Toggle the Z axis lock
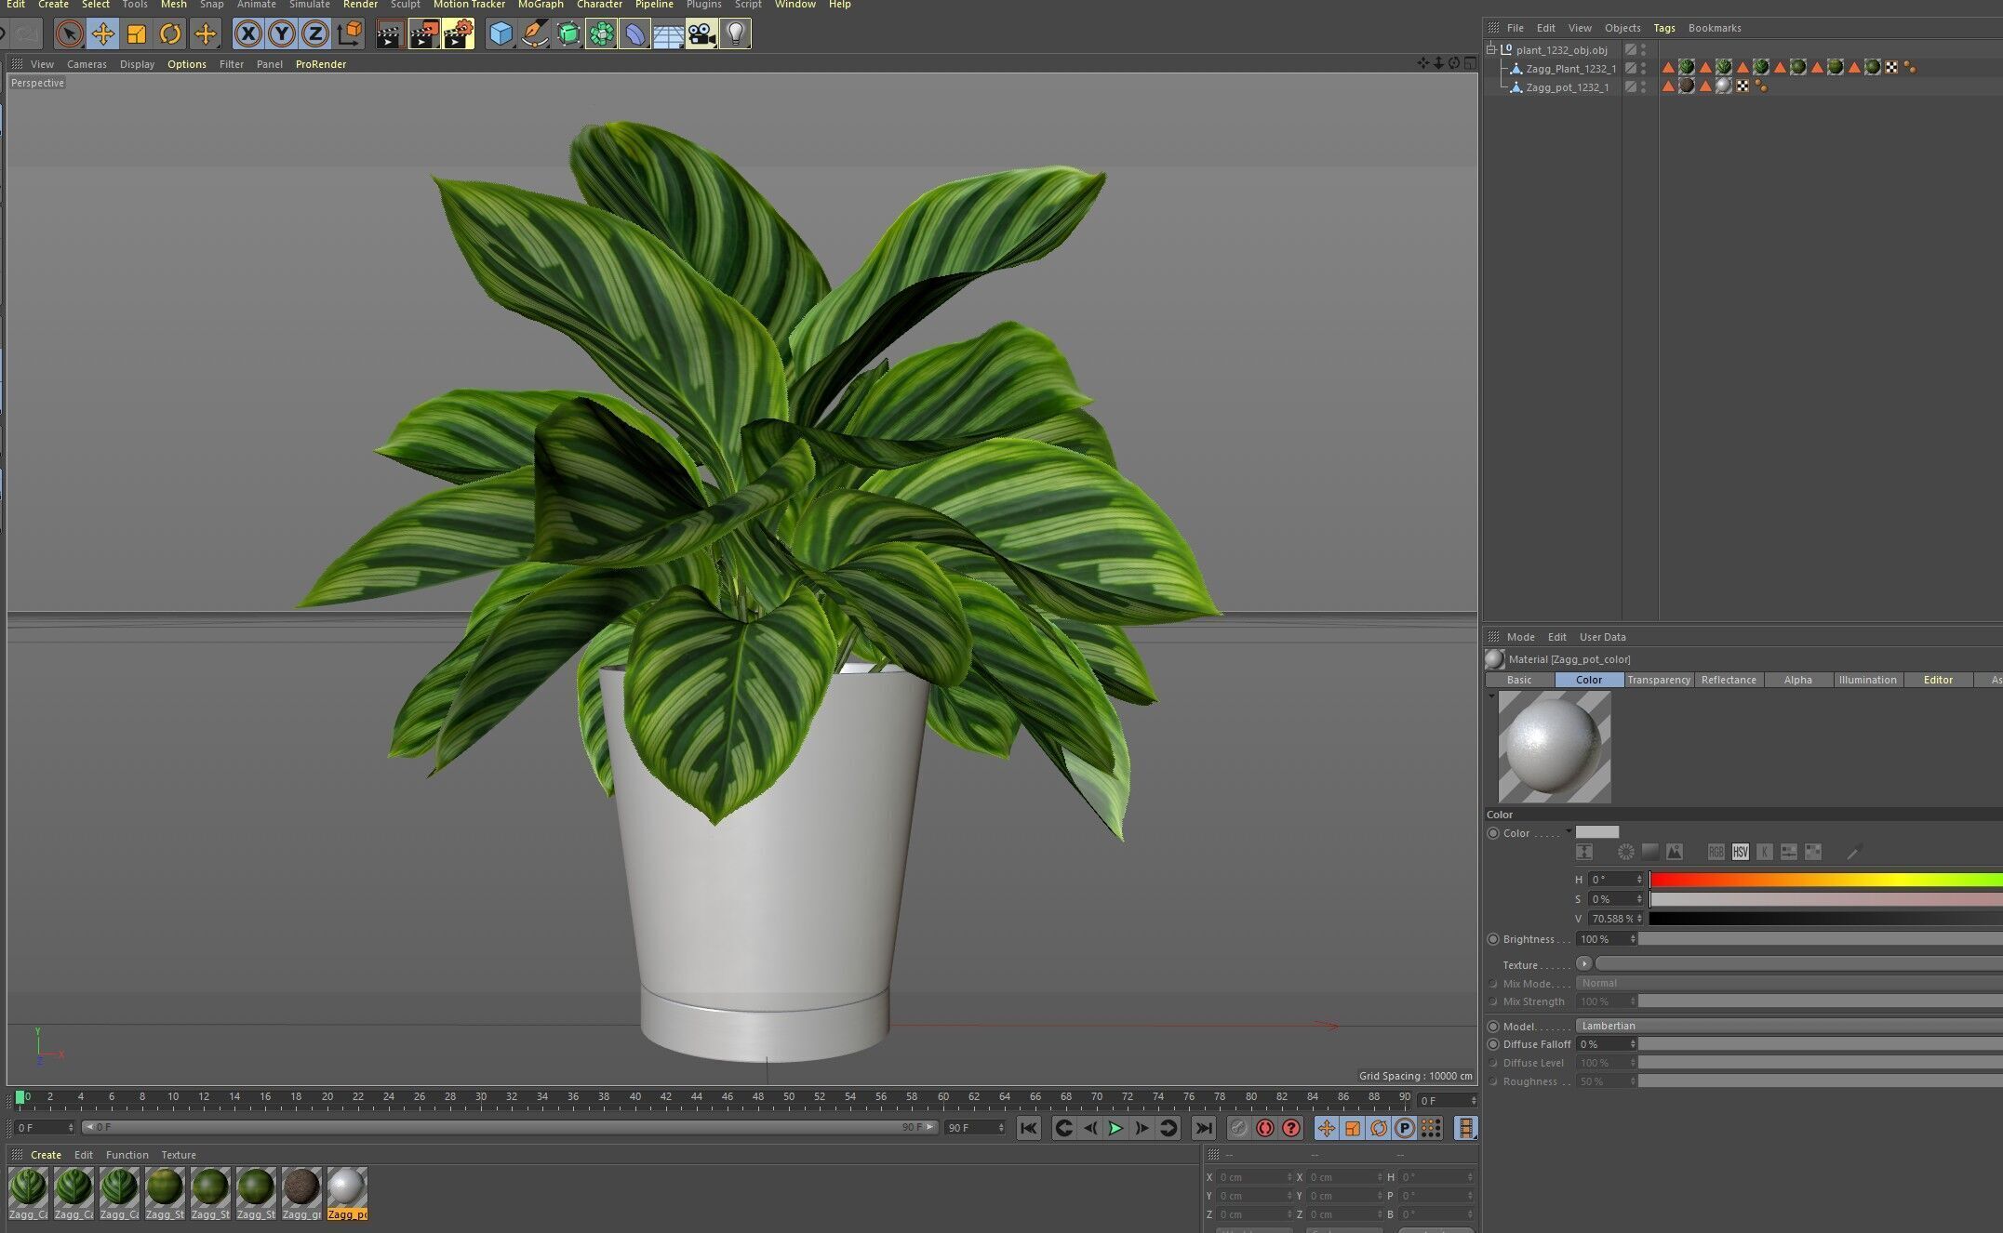This screenshot has height=1233, width=2003. click(x=315, y=34)
